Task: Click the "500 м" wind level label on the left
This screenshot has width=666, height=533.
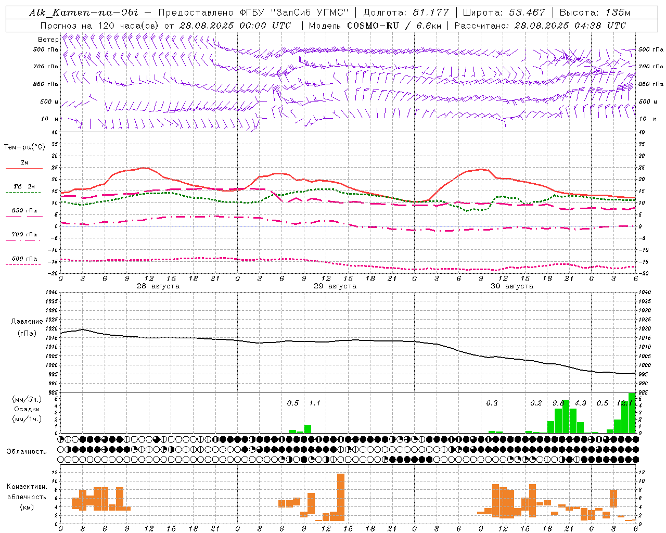Action: click(x=49, y=101)
